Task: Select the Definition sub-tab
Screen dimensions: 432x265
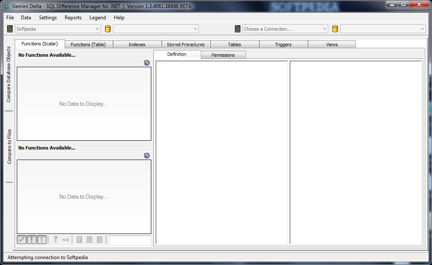Action: pos(177,54)
